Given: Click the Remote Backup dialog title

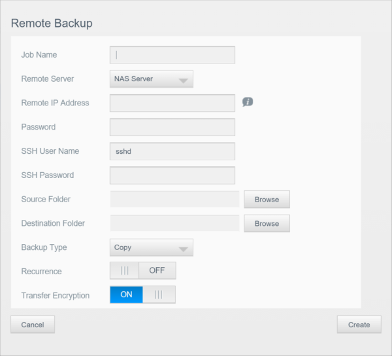Looking at the screenshot, I should point(52,24).
